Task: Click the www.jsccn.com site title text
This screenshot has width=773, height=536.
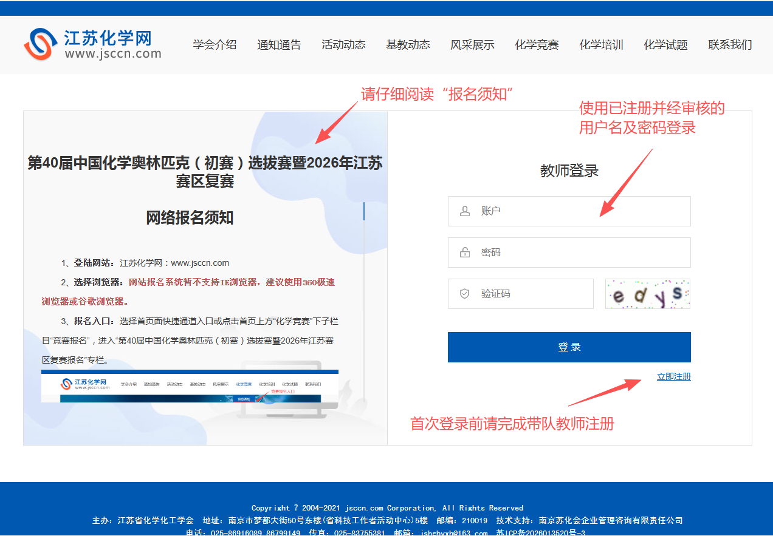Action: (113, 53)
